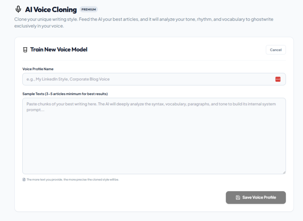The height and width of the screenshot is (221, 303).
Task: Click the Train New Voice Model heading
Action: [x=59, y=49]
